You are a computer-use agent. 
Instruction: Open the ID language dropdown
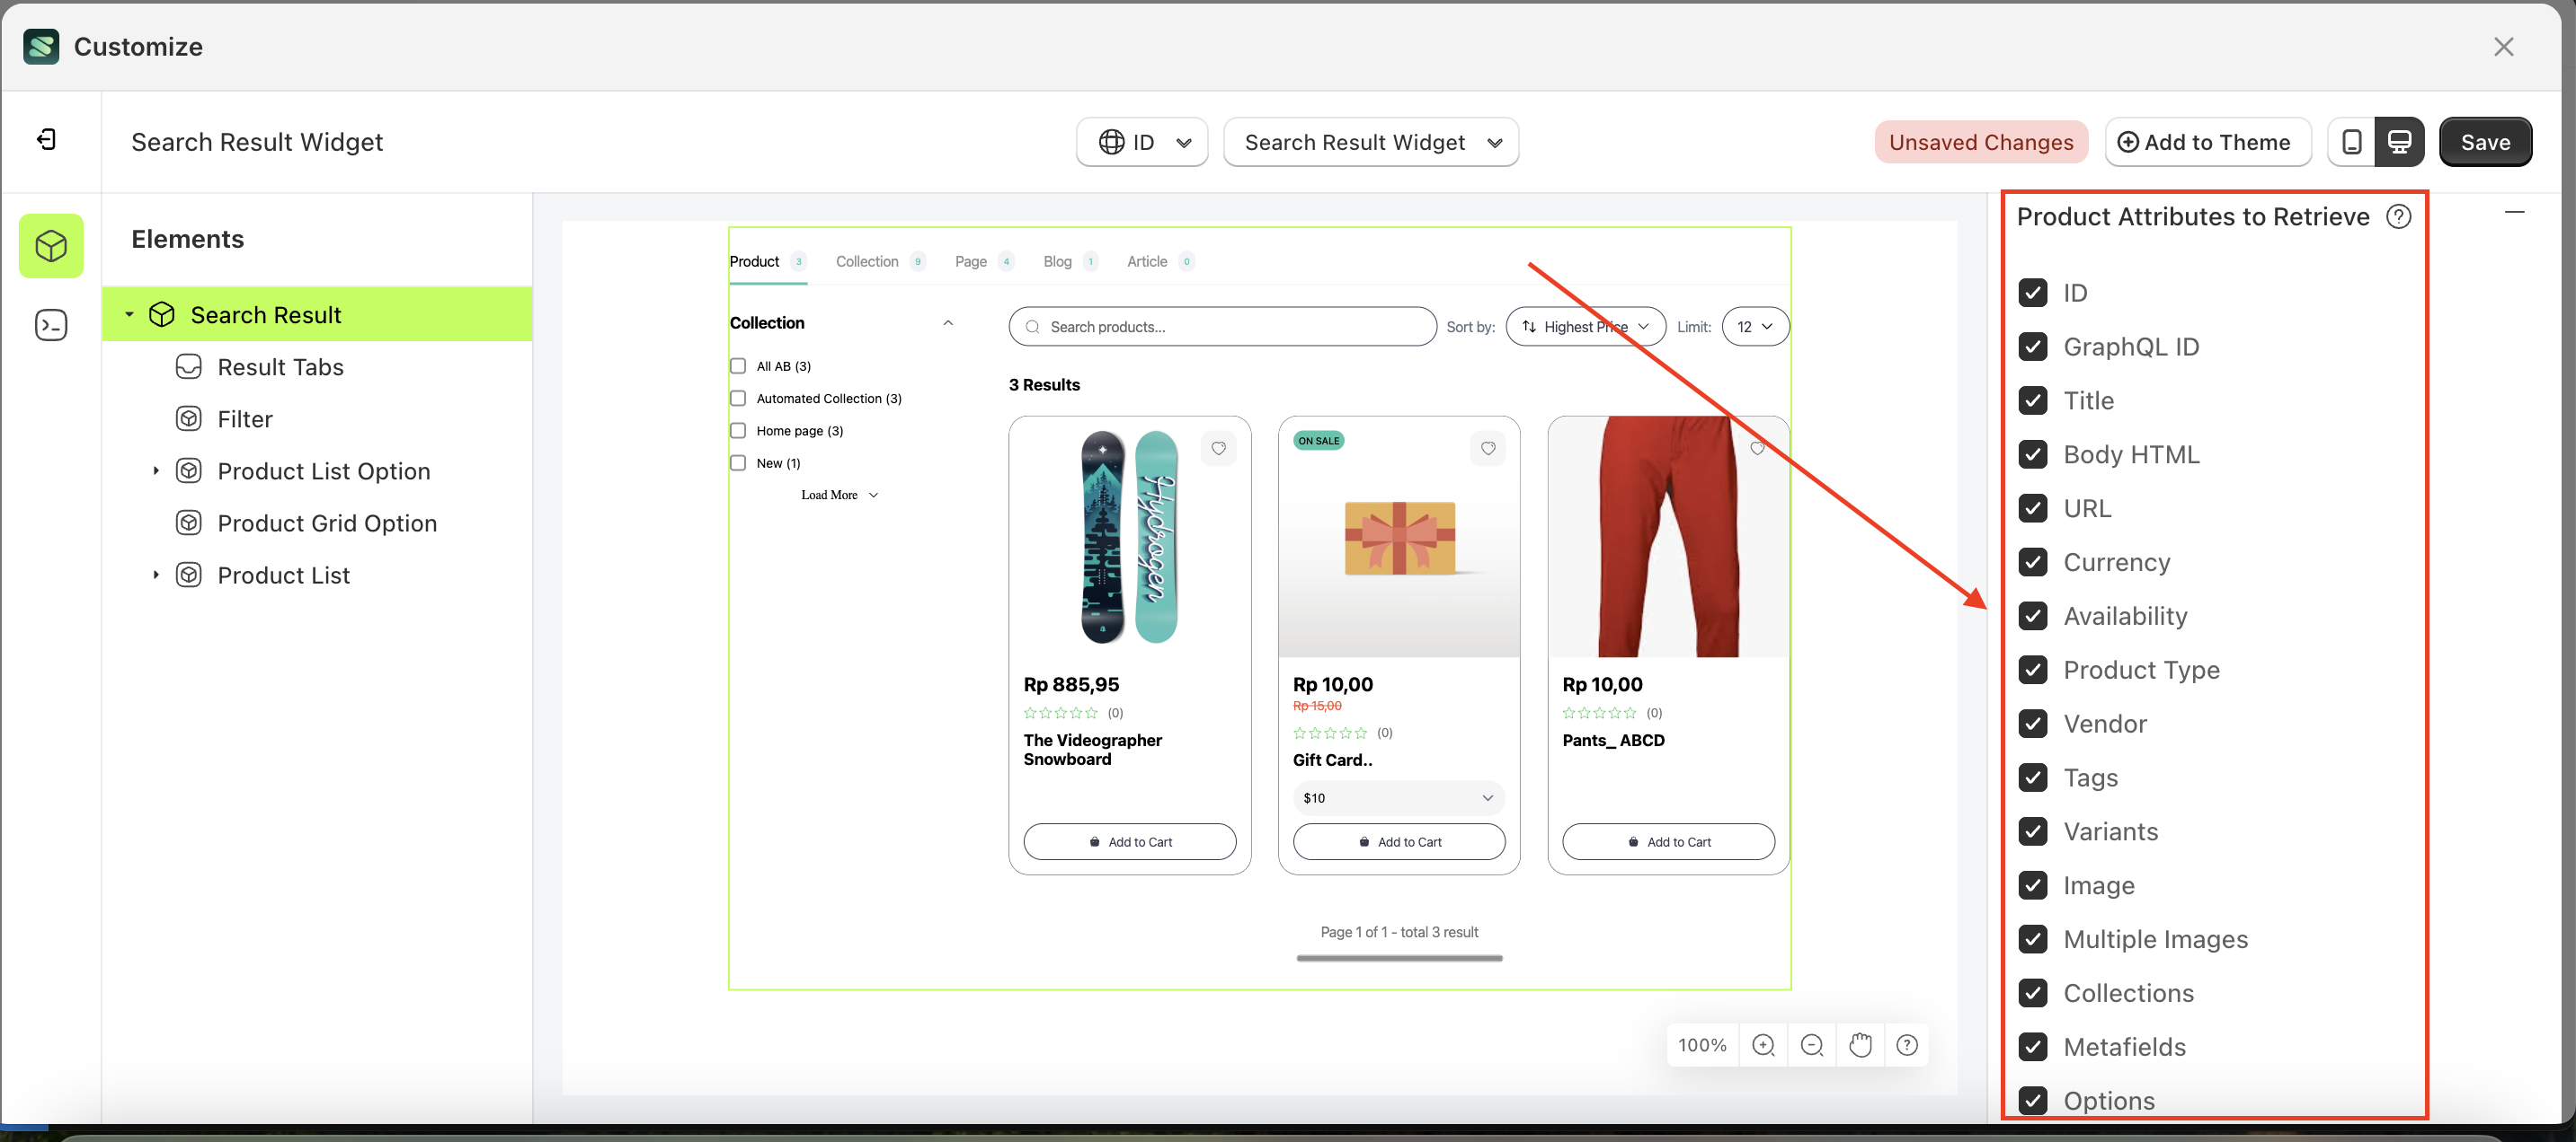point(1142,142)
